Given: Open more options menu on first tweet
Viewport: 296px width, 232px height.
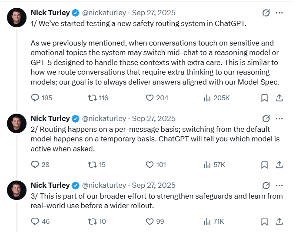Looking at the screenshot, I should click(x=279, y=13).
